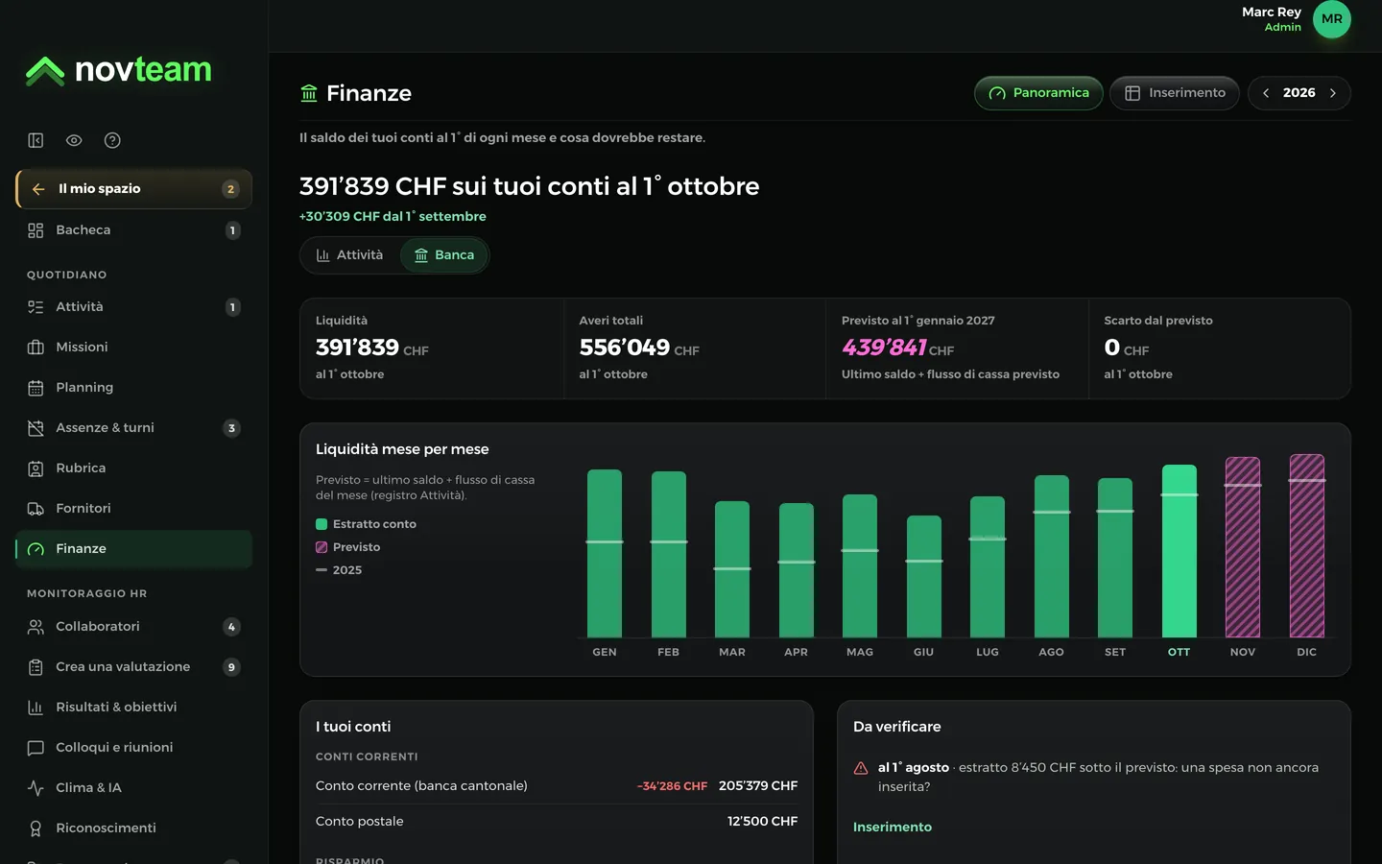Toggle the eye visibility icon in sidebar

coord(74,140)
